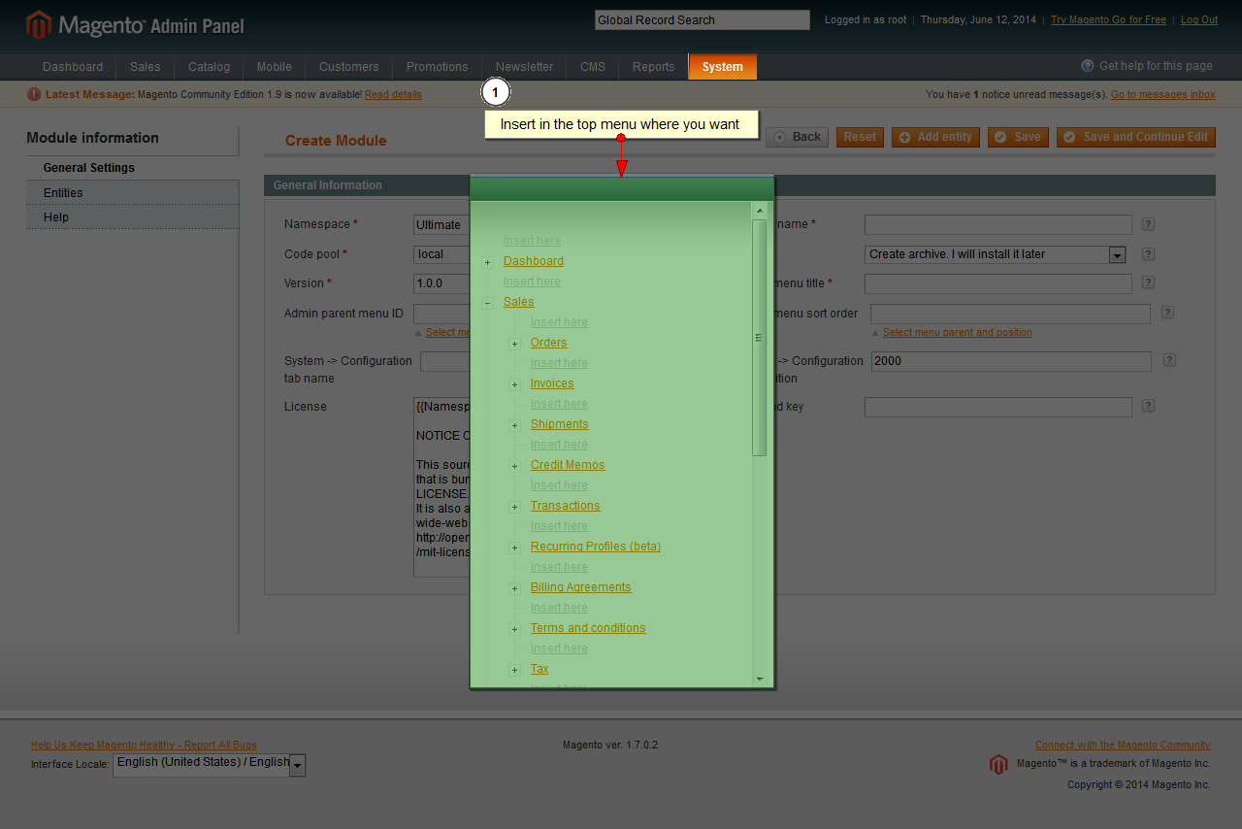
Task: Open the Code pool dropdown showing local
Action: pos(441,254)
